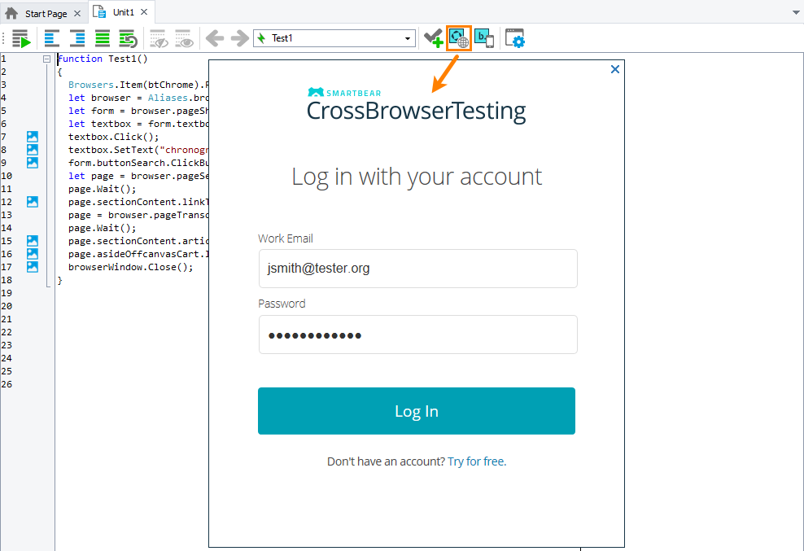Click the outdent block toolbar icon

52,38
